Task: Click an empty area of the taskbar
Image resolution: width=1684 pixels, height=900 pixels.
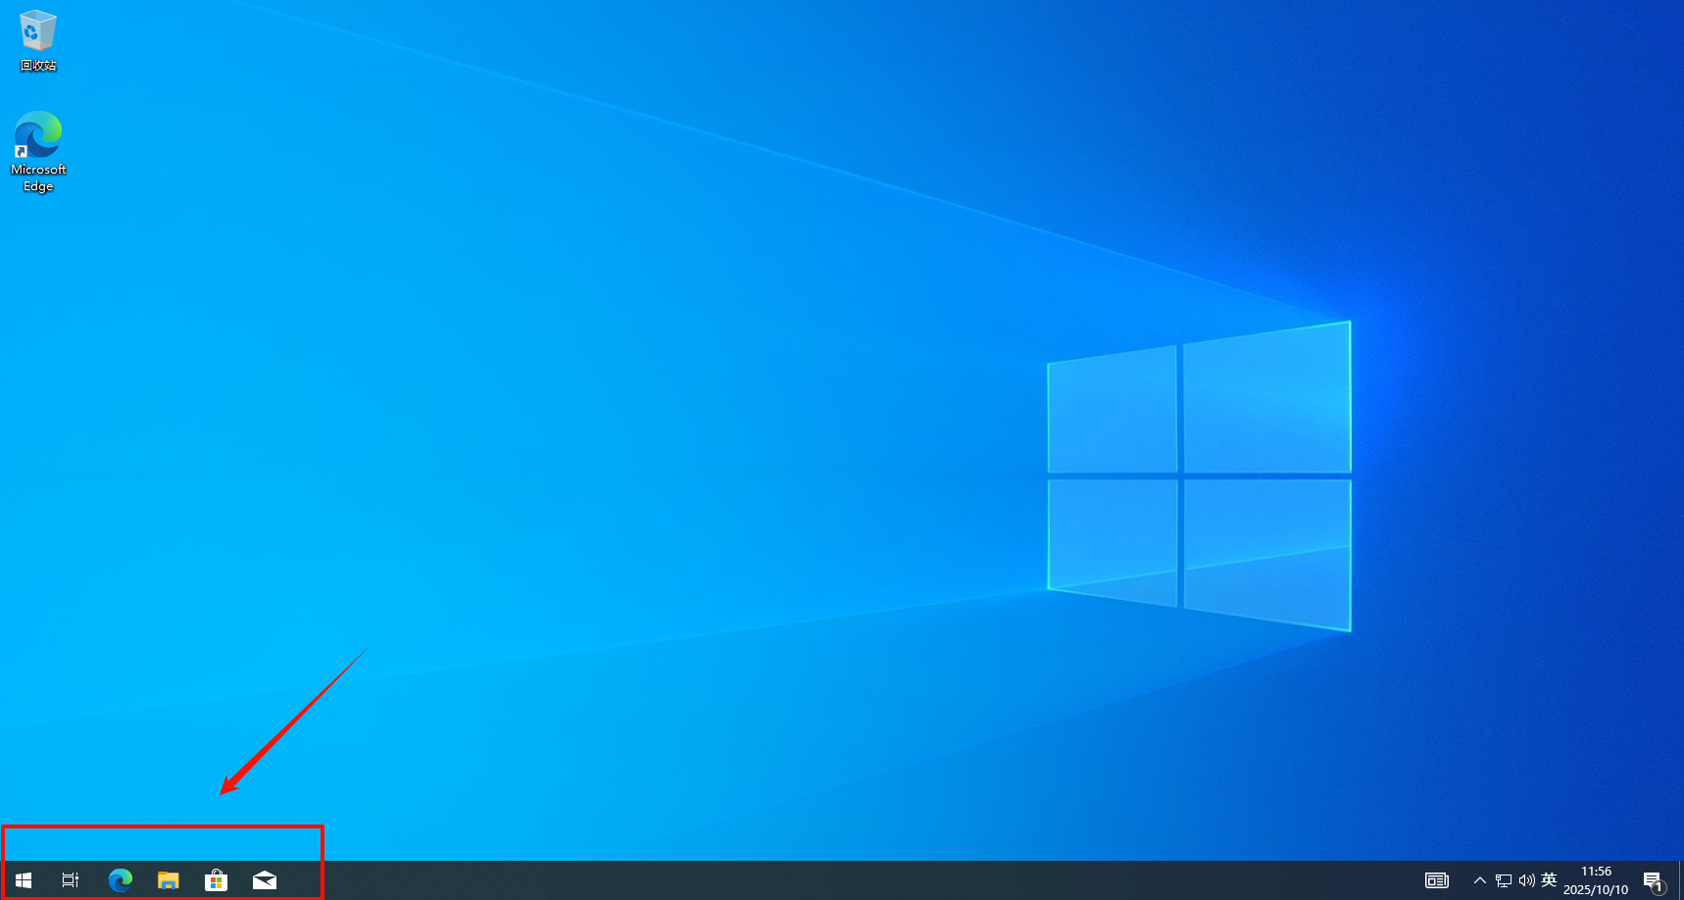Action: coord(784,880)
